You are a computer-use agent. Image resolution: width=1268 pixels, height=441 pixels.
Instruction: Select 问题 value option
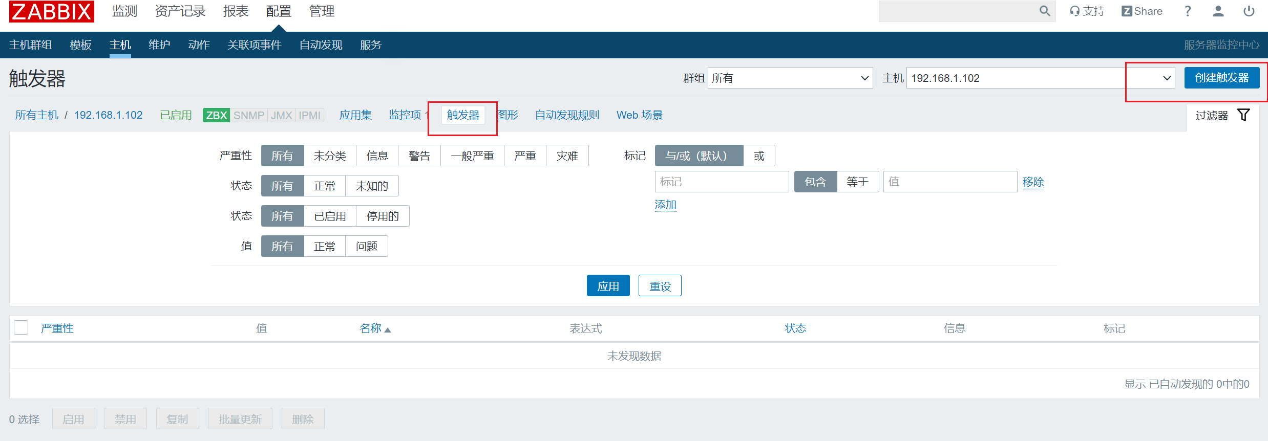pos(367,246)
